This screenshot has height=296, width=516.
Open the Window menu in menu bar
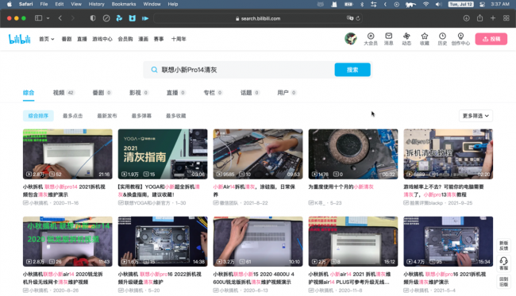[152, 4]
